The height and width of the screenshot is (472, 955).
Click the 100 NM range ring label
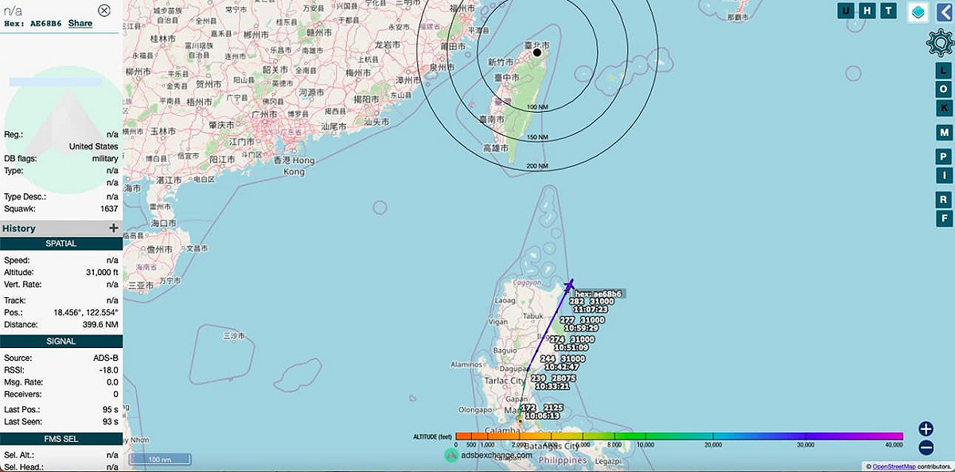coord(537,106)
